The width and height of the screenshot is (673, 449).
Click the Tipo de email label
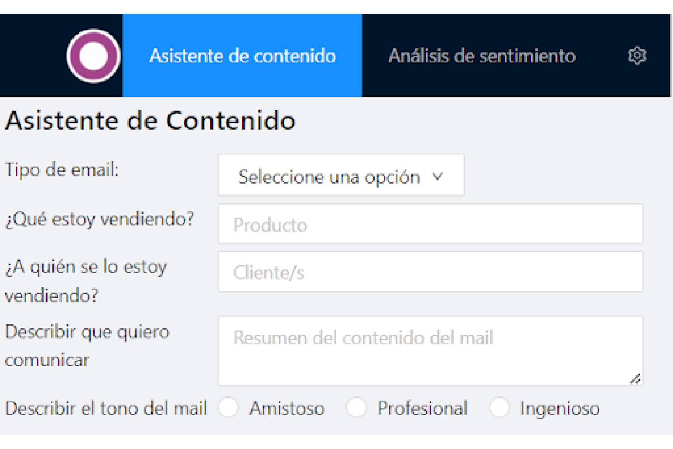62,170
